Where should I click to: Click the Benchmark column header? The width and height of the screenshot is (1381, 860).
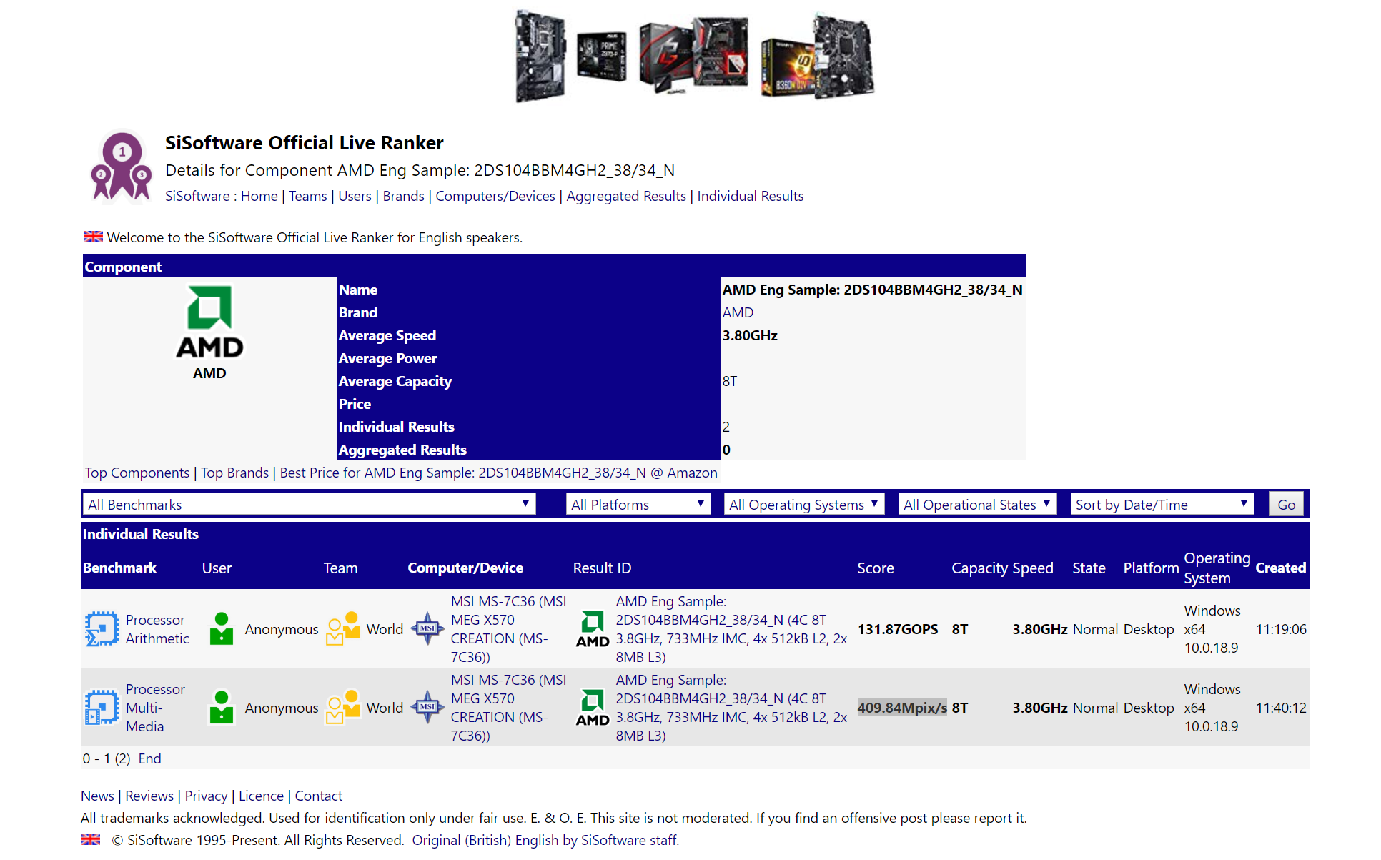pyautogui.click(x=119, y=568)
